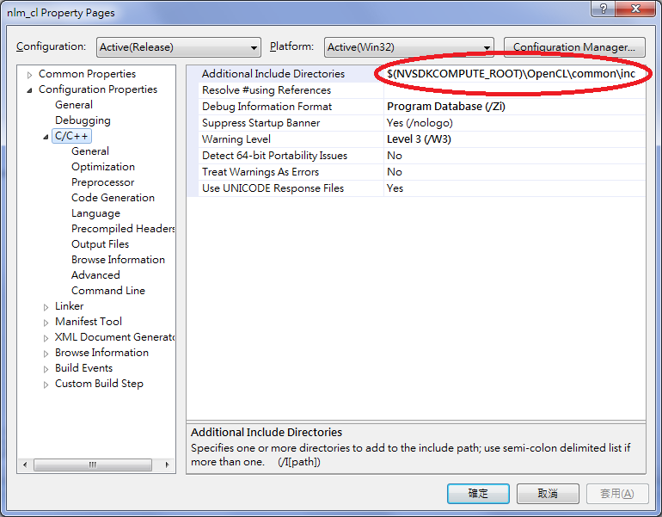
Task: Click the Configuration Manager button
Action: [x=574, y=47]
